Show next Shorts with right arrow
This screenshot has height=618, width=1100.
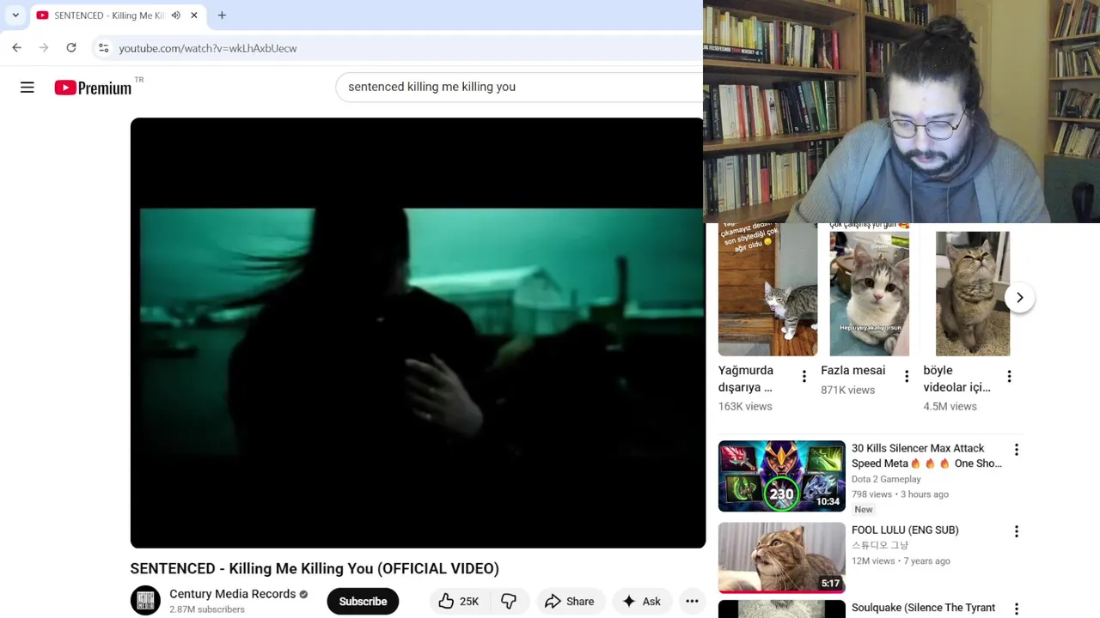coord(1019,298)
